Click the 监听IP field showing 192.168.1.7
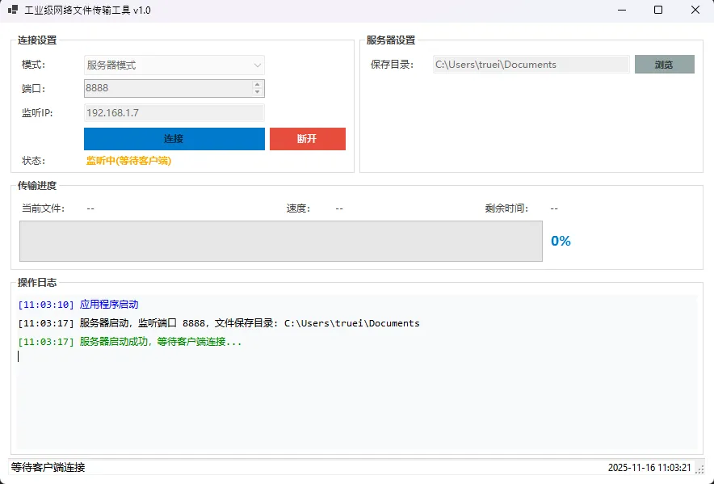Viewport: 714px width, 484px height. [174, 113]
